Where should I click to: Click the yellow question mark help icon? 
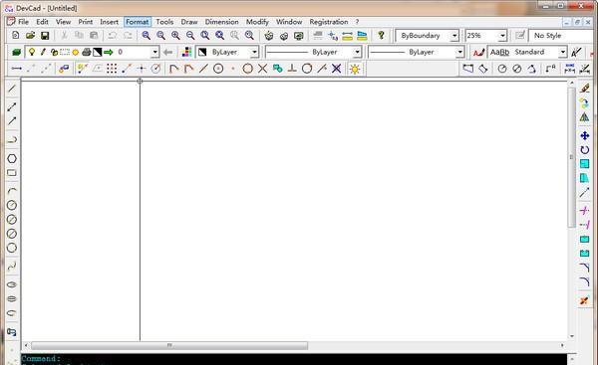[x=381, y=36]
